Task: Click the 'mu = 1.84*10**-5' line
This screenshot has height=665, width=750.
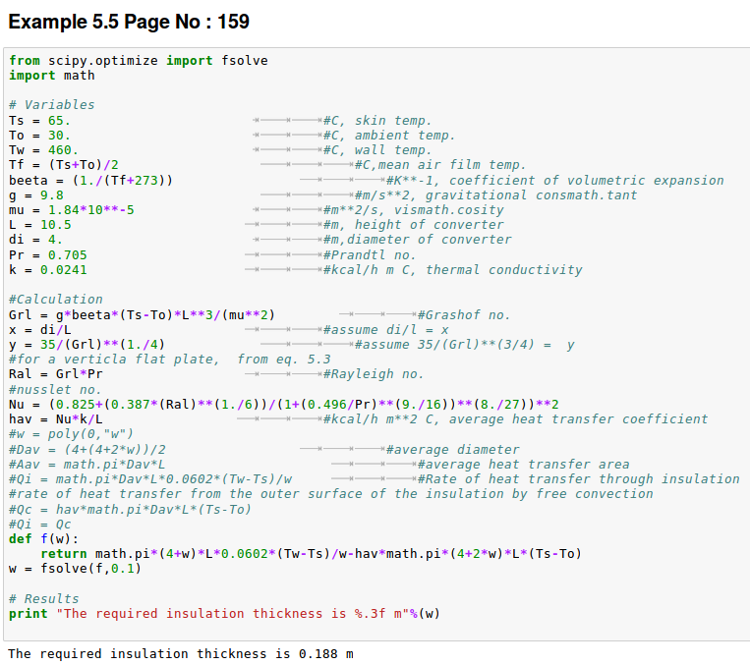Action: tap(71, 210)
